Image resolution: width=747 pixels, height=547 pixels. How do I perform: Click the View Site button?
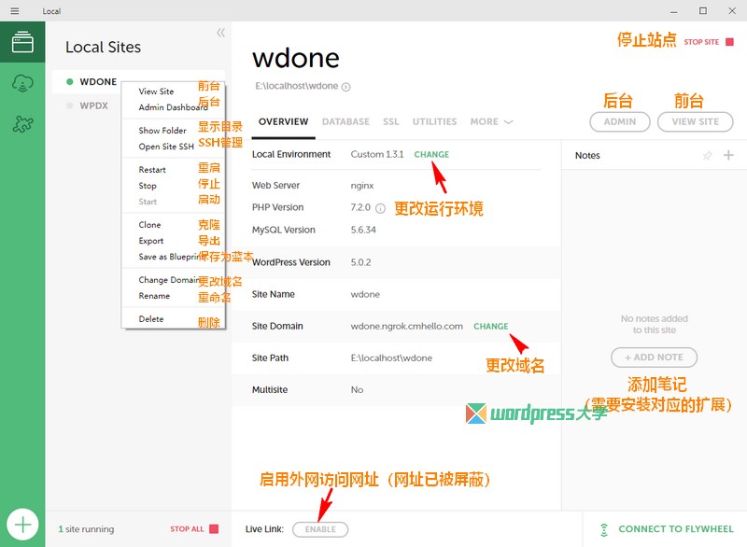pyautogui.click(x=695, y=122)
